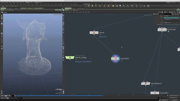Open the Main radial menu dropdown
The width and height of the screenshot is (180, 101).
click(39, 3)
